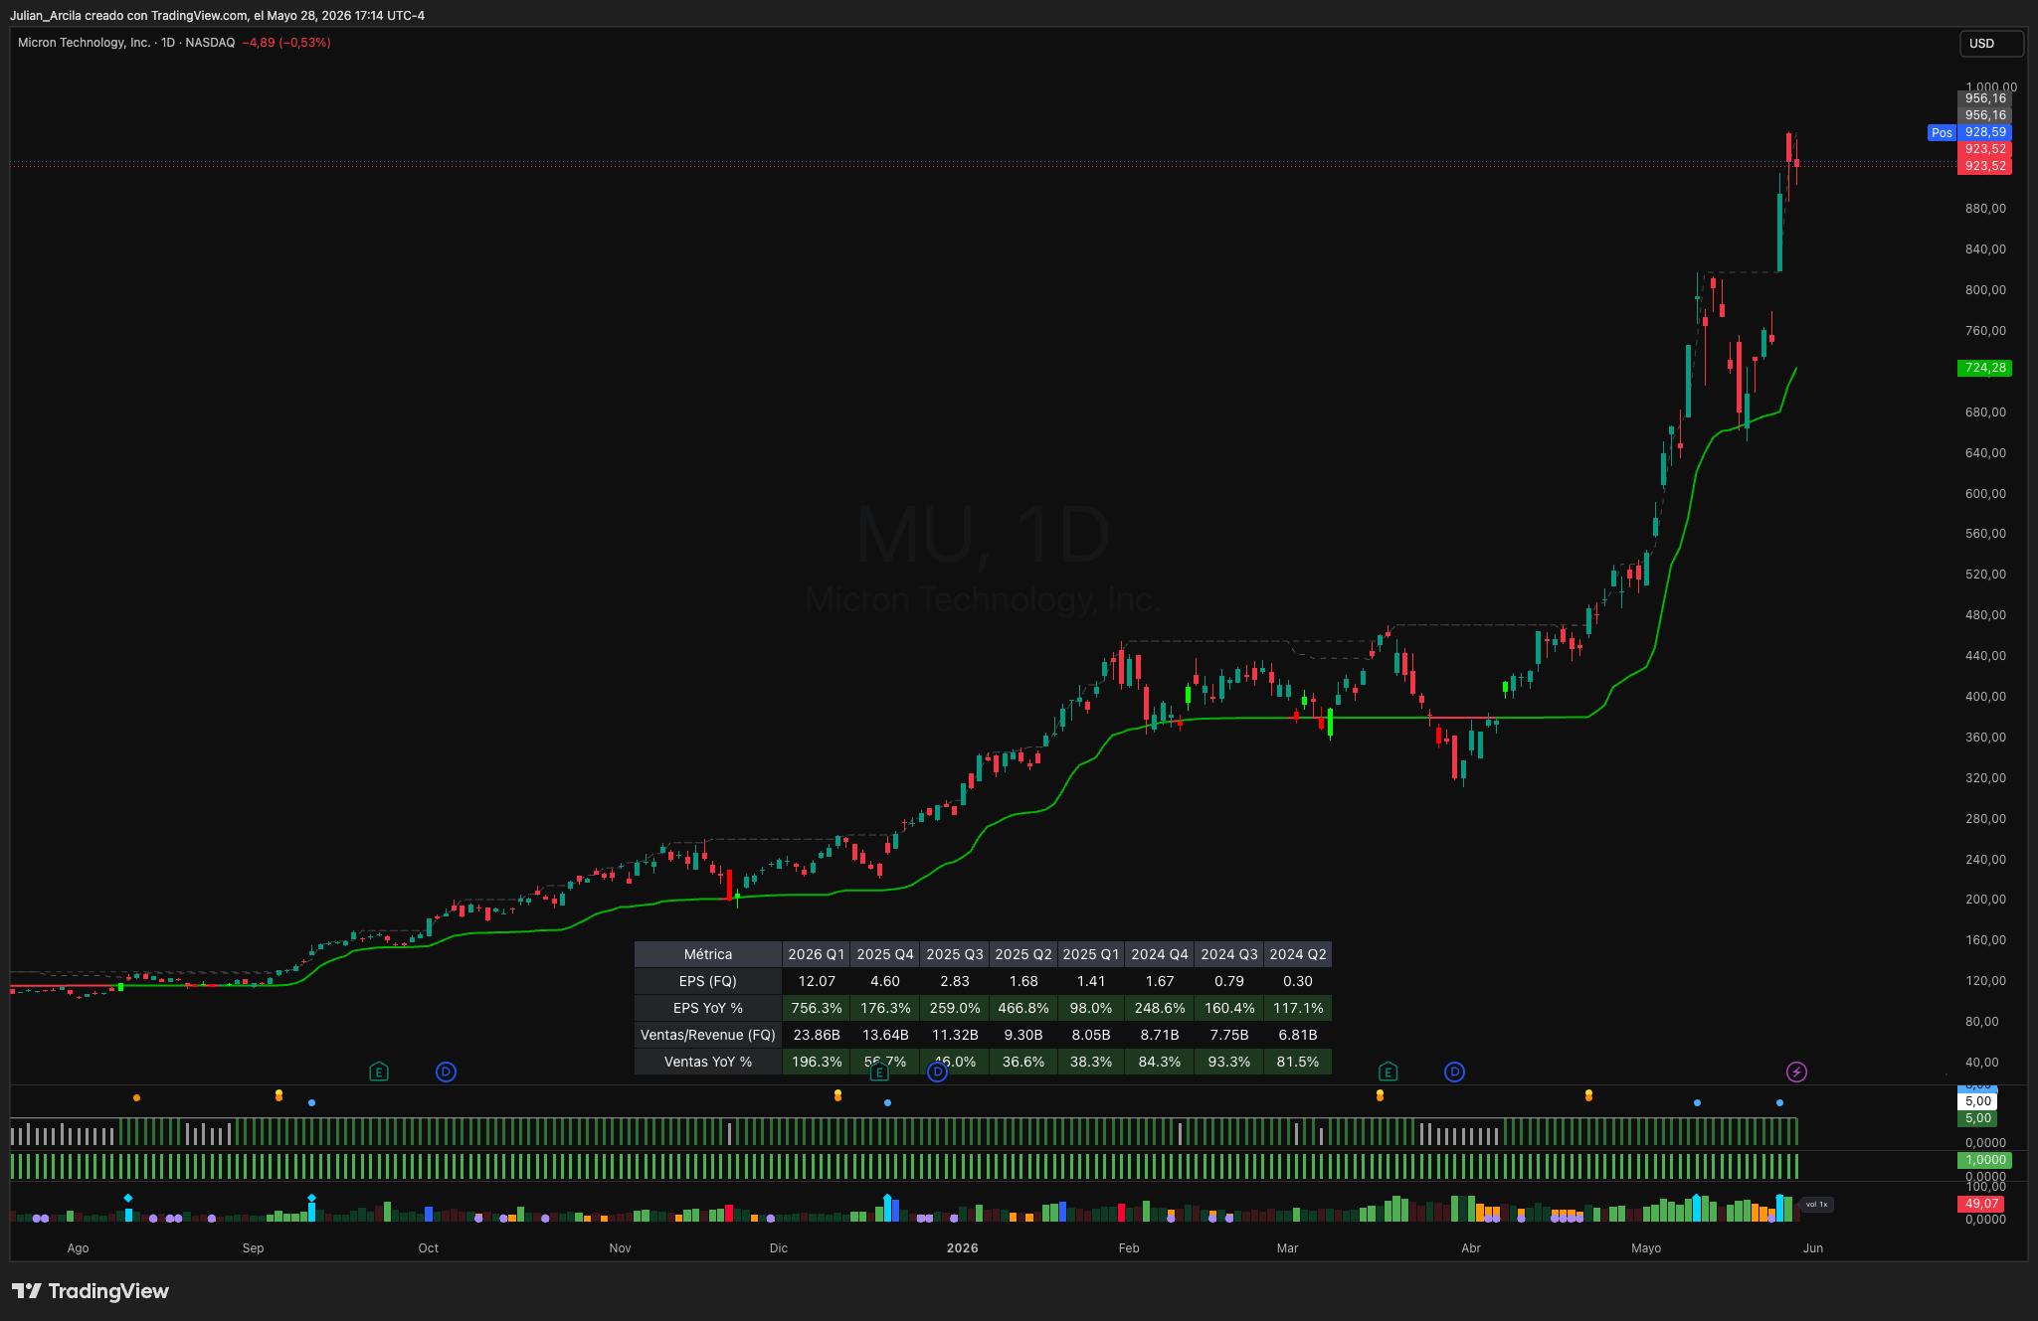Viewport: 2038px width, 1321px height.
Task: Click the Ventas/Revenue (FQ) row label
Action: point(708,1035)
